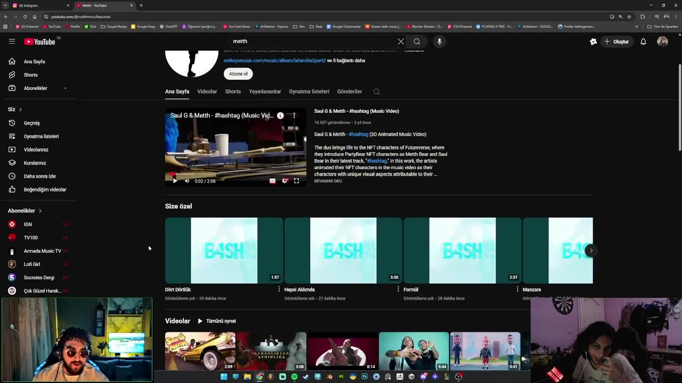Click the channel search magnifier icon
682x383 pixels.
pos(377,91)
